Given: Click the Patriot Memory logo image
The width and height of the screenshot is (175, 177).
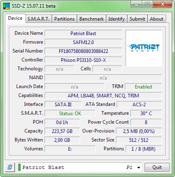Looking at the screenshot, I should point(144,48).
